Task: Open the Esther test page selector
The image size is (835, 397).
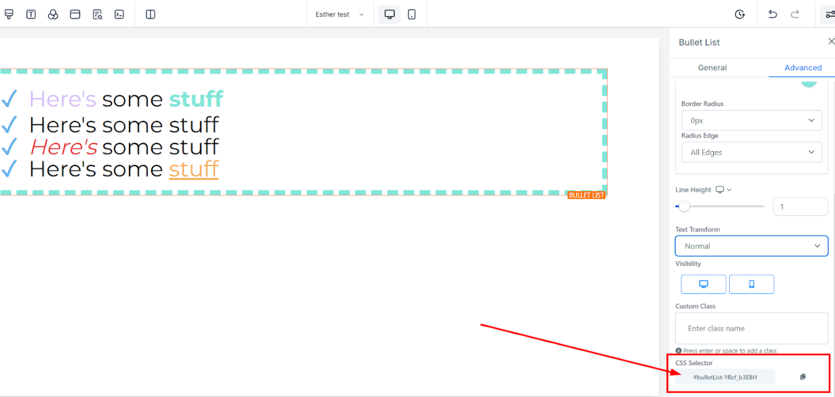Action: click(339, 15)
